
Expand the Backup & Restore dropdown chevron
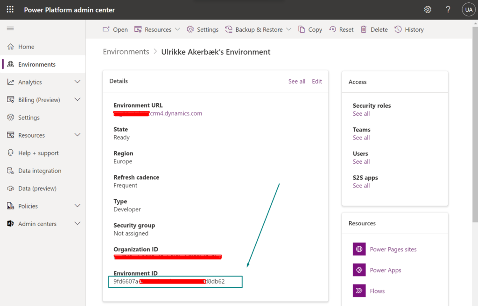pos(288,29)
